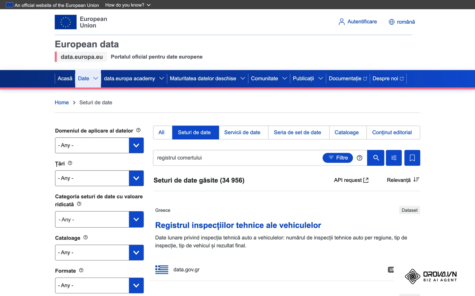This screenshot has width=475, height=296.
Task: Click the Home breadcrumb link
Action: [62, 102]
